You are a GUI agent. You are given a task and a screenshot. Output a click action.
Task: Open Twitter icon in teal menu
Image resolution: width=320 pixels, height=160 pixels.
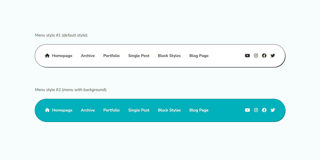273,110
